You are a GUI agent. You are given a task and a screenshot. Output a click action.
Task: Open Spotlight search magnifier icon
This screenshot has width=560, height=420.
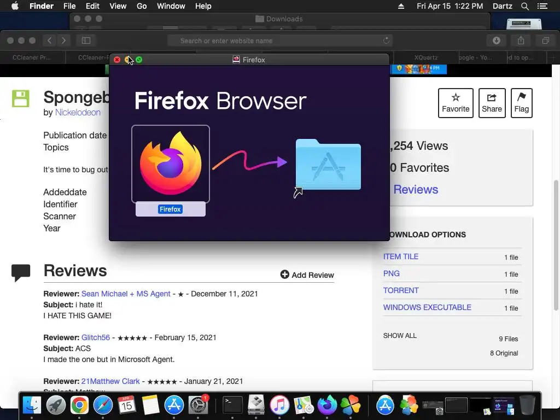(x=524, y=6)
